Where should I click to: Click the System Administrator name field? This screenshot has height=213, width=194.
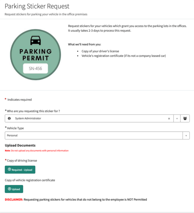(89, 119)
